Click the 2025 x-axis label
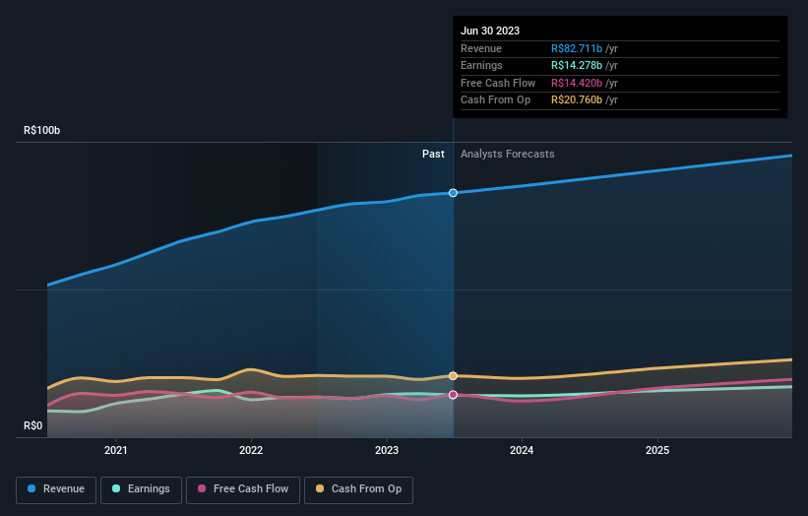This screenshot has width=808, height=516. 657,451
